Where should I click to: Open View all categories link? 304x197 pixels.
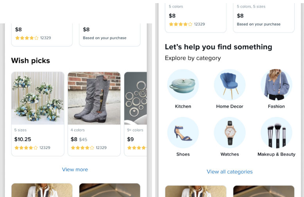(230, 172)
